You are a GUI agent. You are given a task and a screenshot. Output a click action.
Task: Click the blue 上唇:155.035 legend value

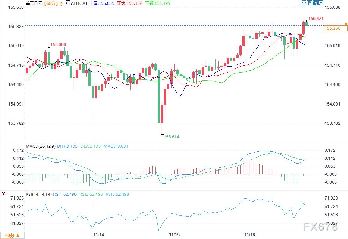tap(102, 3)
